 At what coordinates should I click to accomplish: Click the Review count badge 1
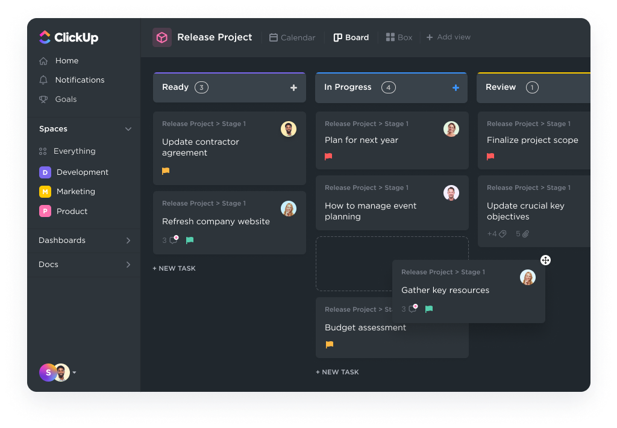(x=533, y=87)
